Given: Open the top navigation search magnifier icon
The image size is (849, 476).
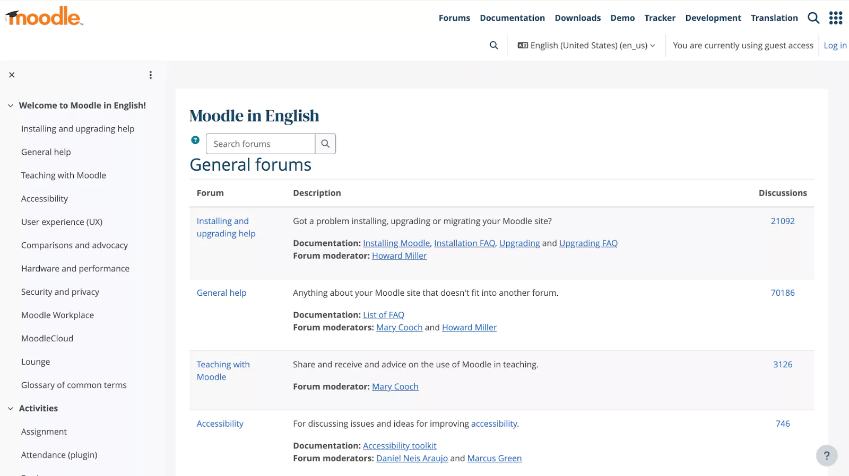Looking at the screenshot, I should tap(813, 18).
